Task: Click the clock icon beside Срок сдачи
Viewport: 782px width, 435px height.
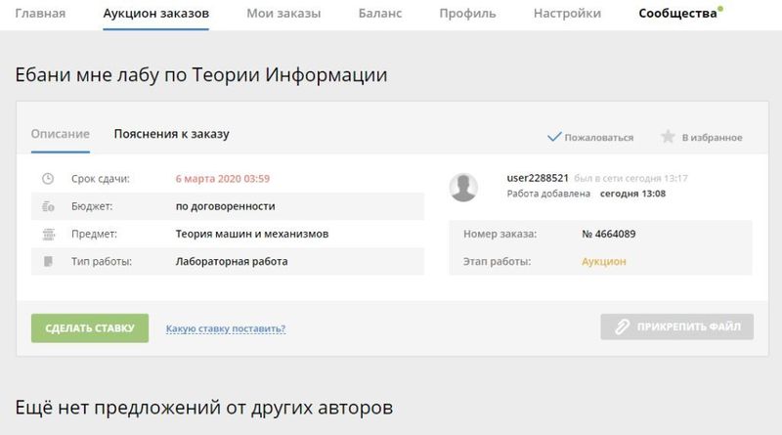Action: pyautogui.click(x=47, y=179)
